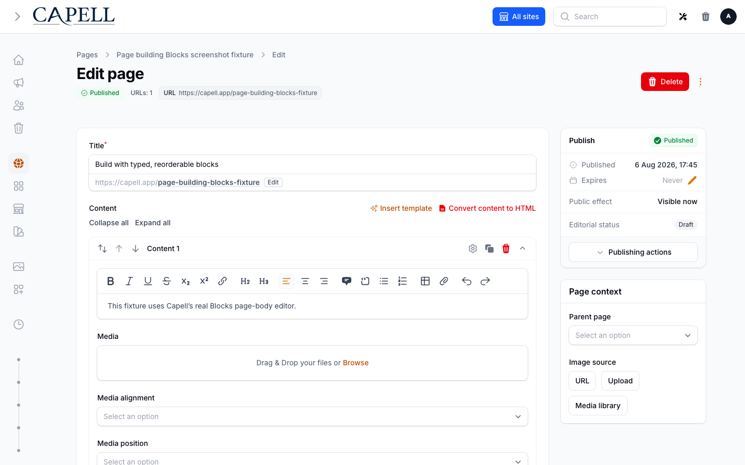
Task: Click Insert template
Action: pyautogui.click(x=401, y=208)
